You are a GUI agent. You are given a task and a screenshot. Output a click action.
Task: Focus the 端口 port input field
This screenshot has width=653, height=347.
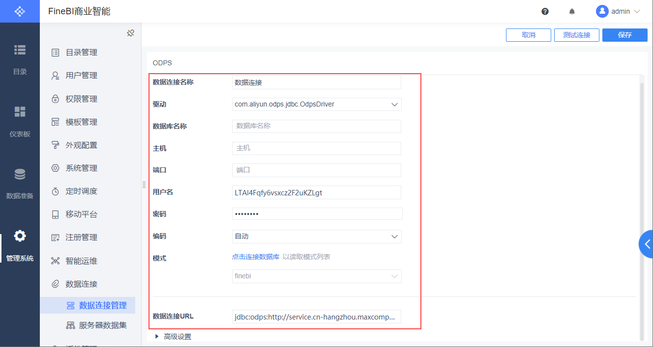317,170
